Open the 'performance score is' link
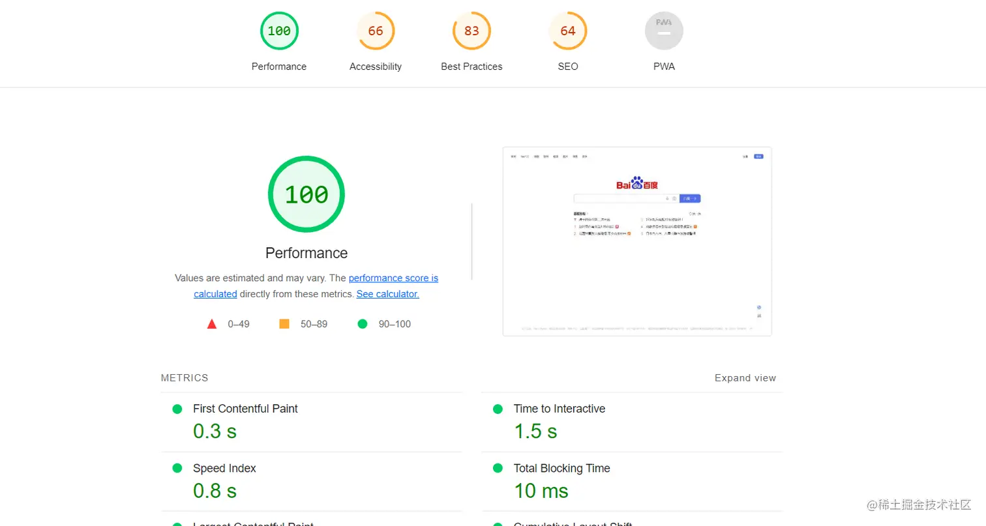The width and height of the screenshot is (986, 526). [393, 278]
